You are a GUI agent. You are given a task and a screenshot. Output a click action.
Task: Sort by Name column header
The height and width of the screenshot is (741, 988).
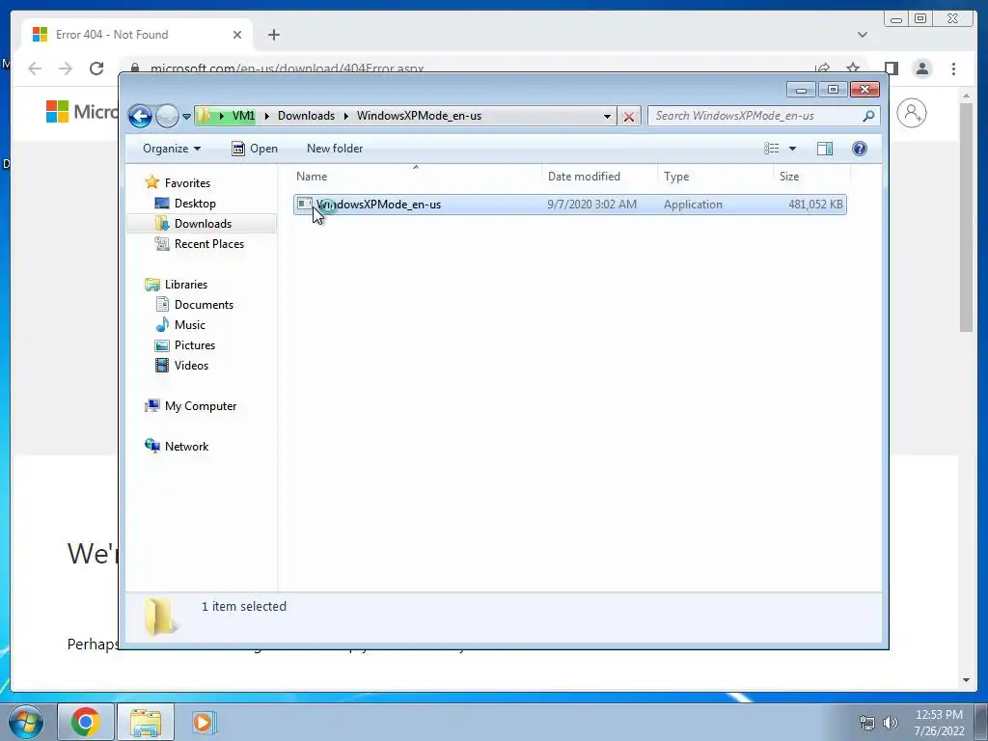416,177
